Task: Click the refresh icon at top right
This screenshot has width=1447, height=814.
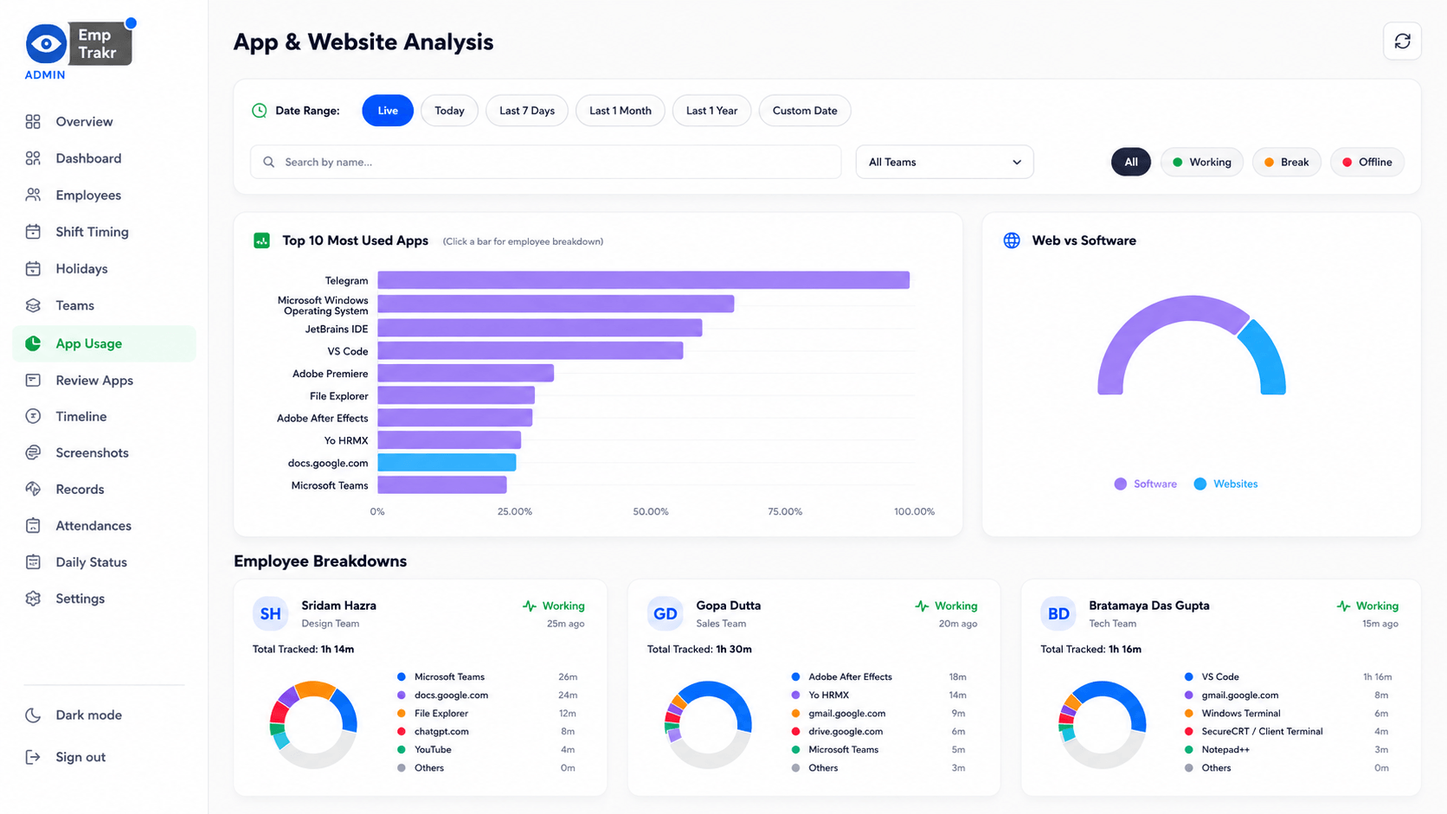Action: [x=1402, y=41]
